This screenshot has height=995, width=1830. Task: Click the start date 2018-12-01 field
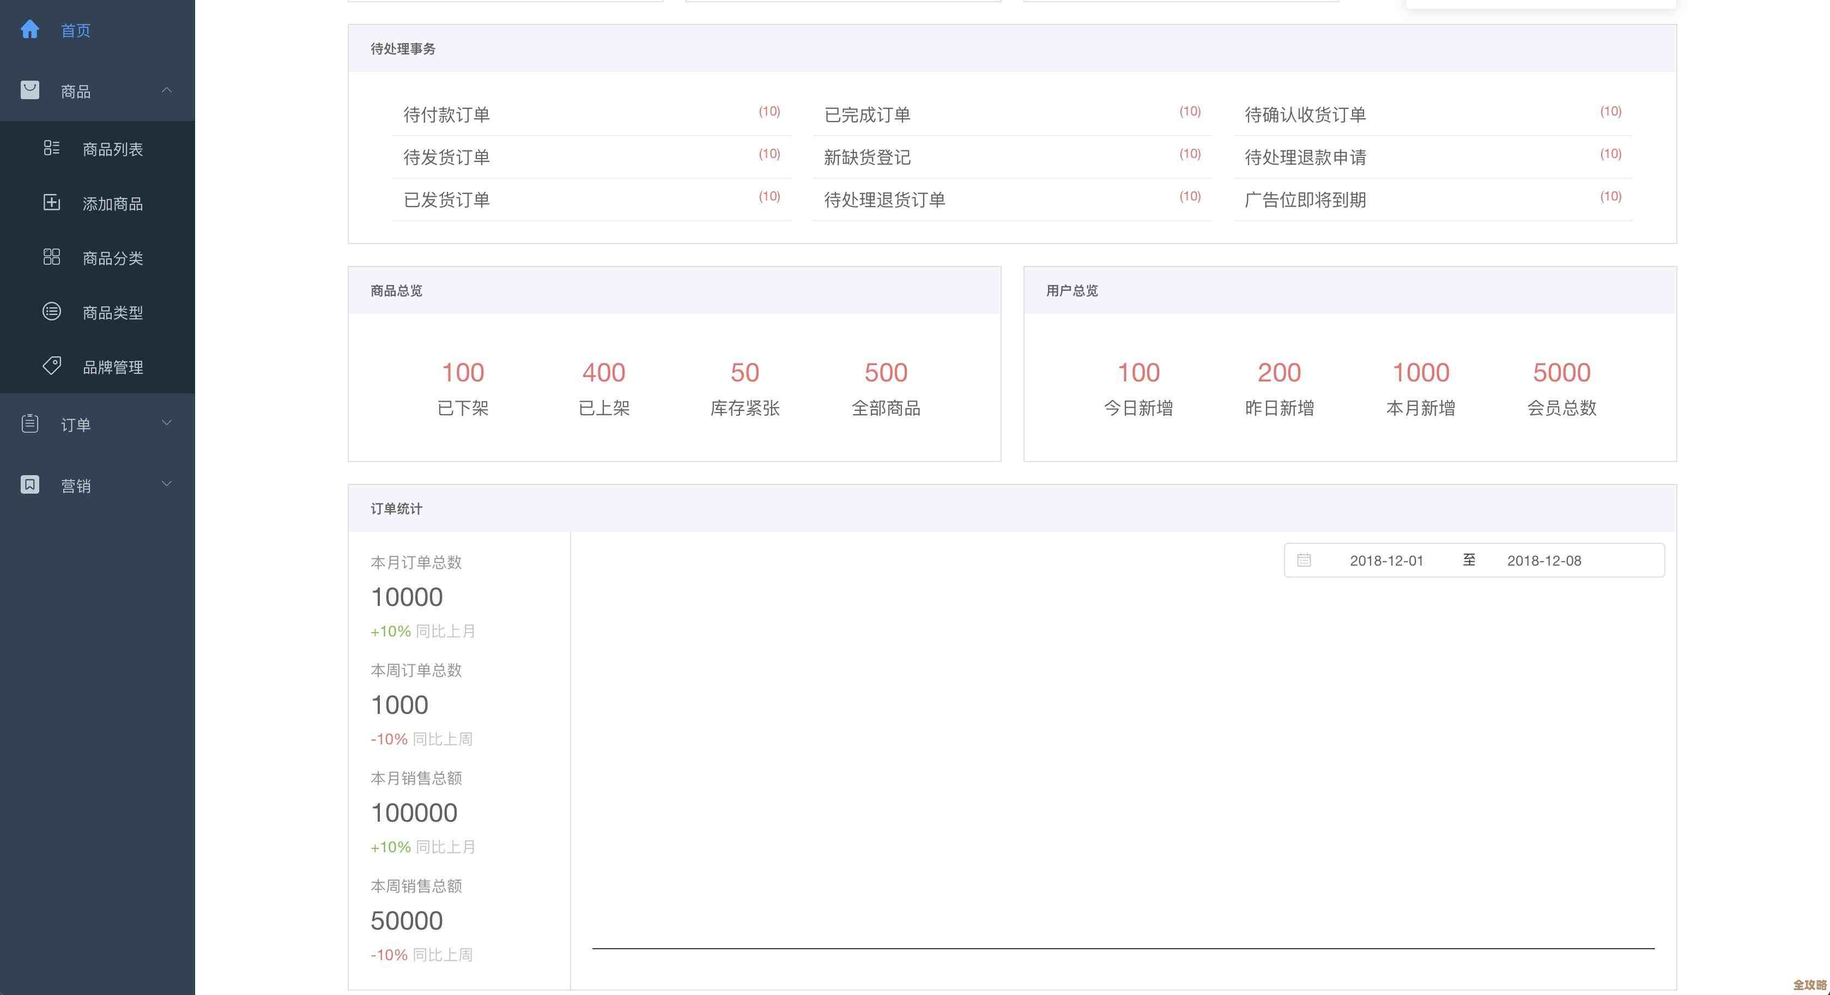point(1387,560)
